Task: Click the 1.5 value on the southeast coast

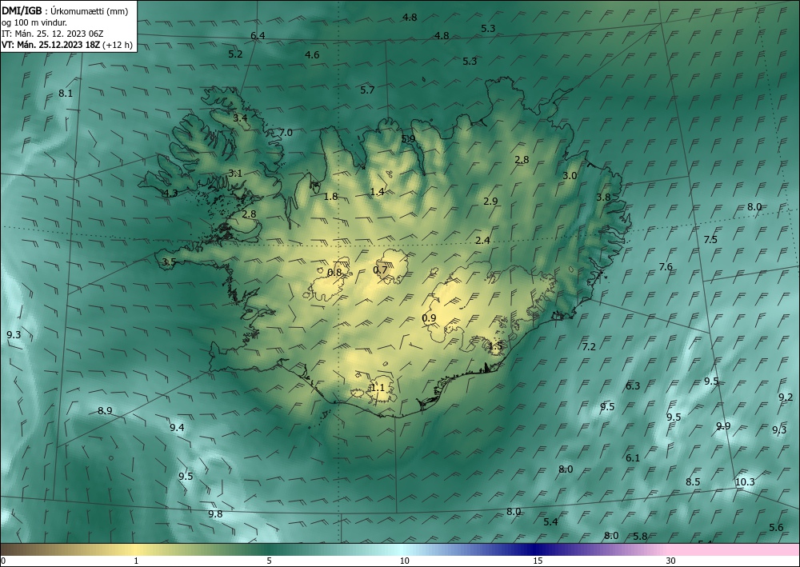Action: click(495, 346)
